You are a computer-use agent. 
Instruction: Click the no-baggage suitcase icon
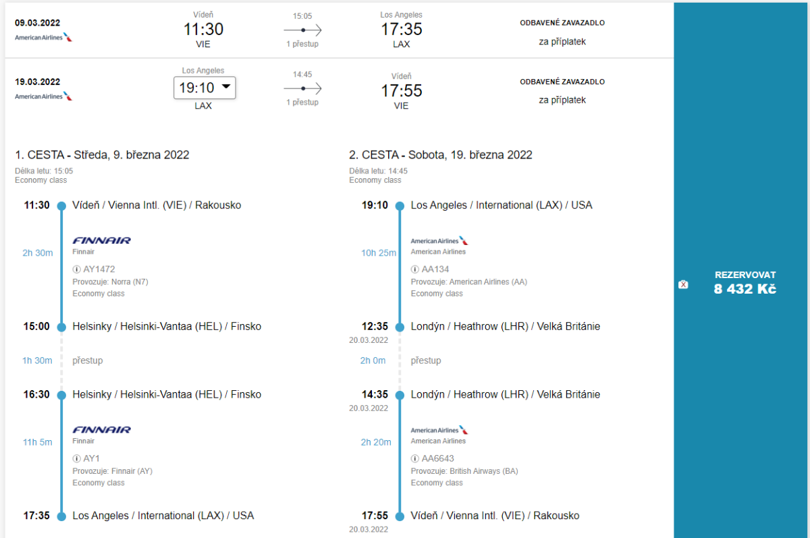pyautogui.click(x=683, y=285)
